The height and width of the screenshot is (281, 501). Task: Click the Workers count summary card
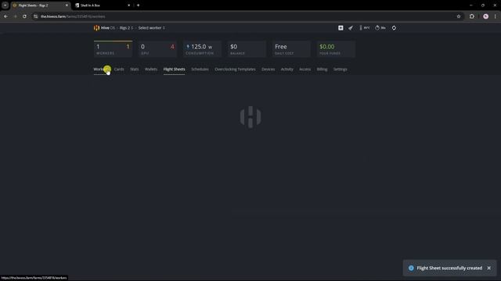(113, 49)
